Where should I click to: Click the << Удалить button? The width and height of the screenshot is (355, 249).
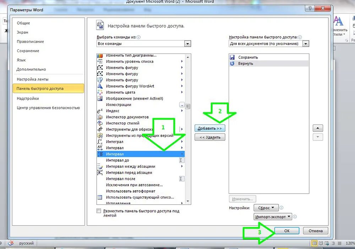210,137
